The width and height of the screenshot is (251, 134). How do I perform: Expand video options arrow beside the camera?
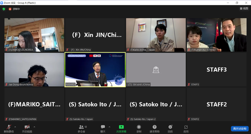pos(34,127)
